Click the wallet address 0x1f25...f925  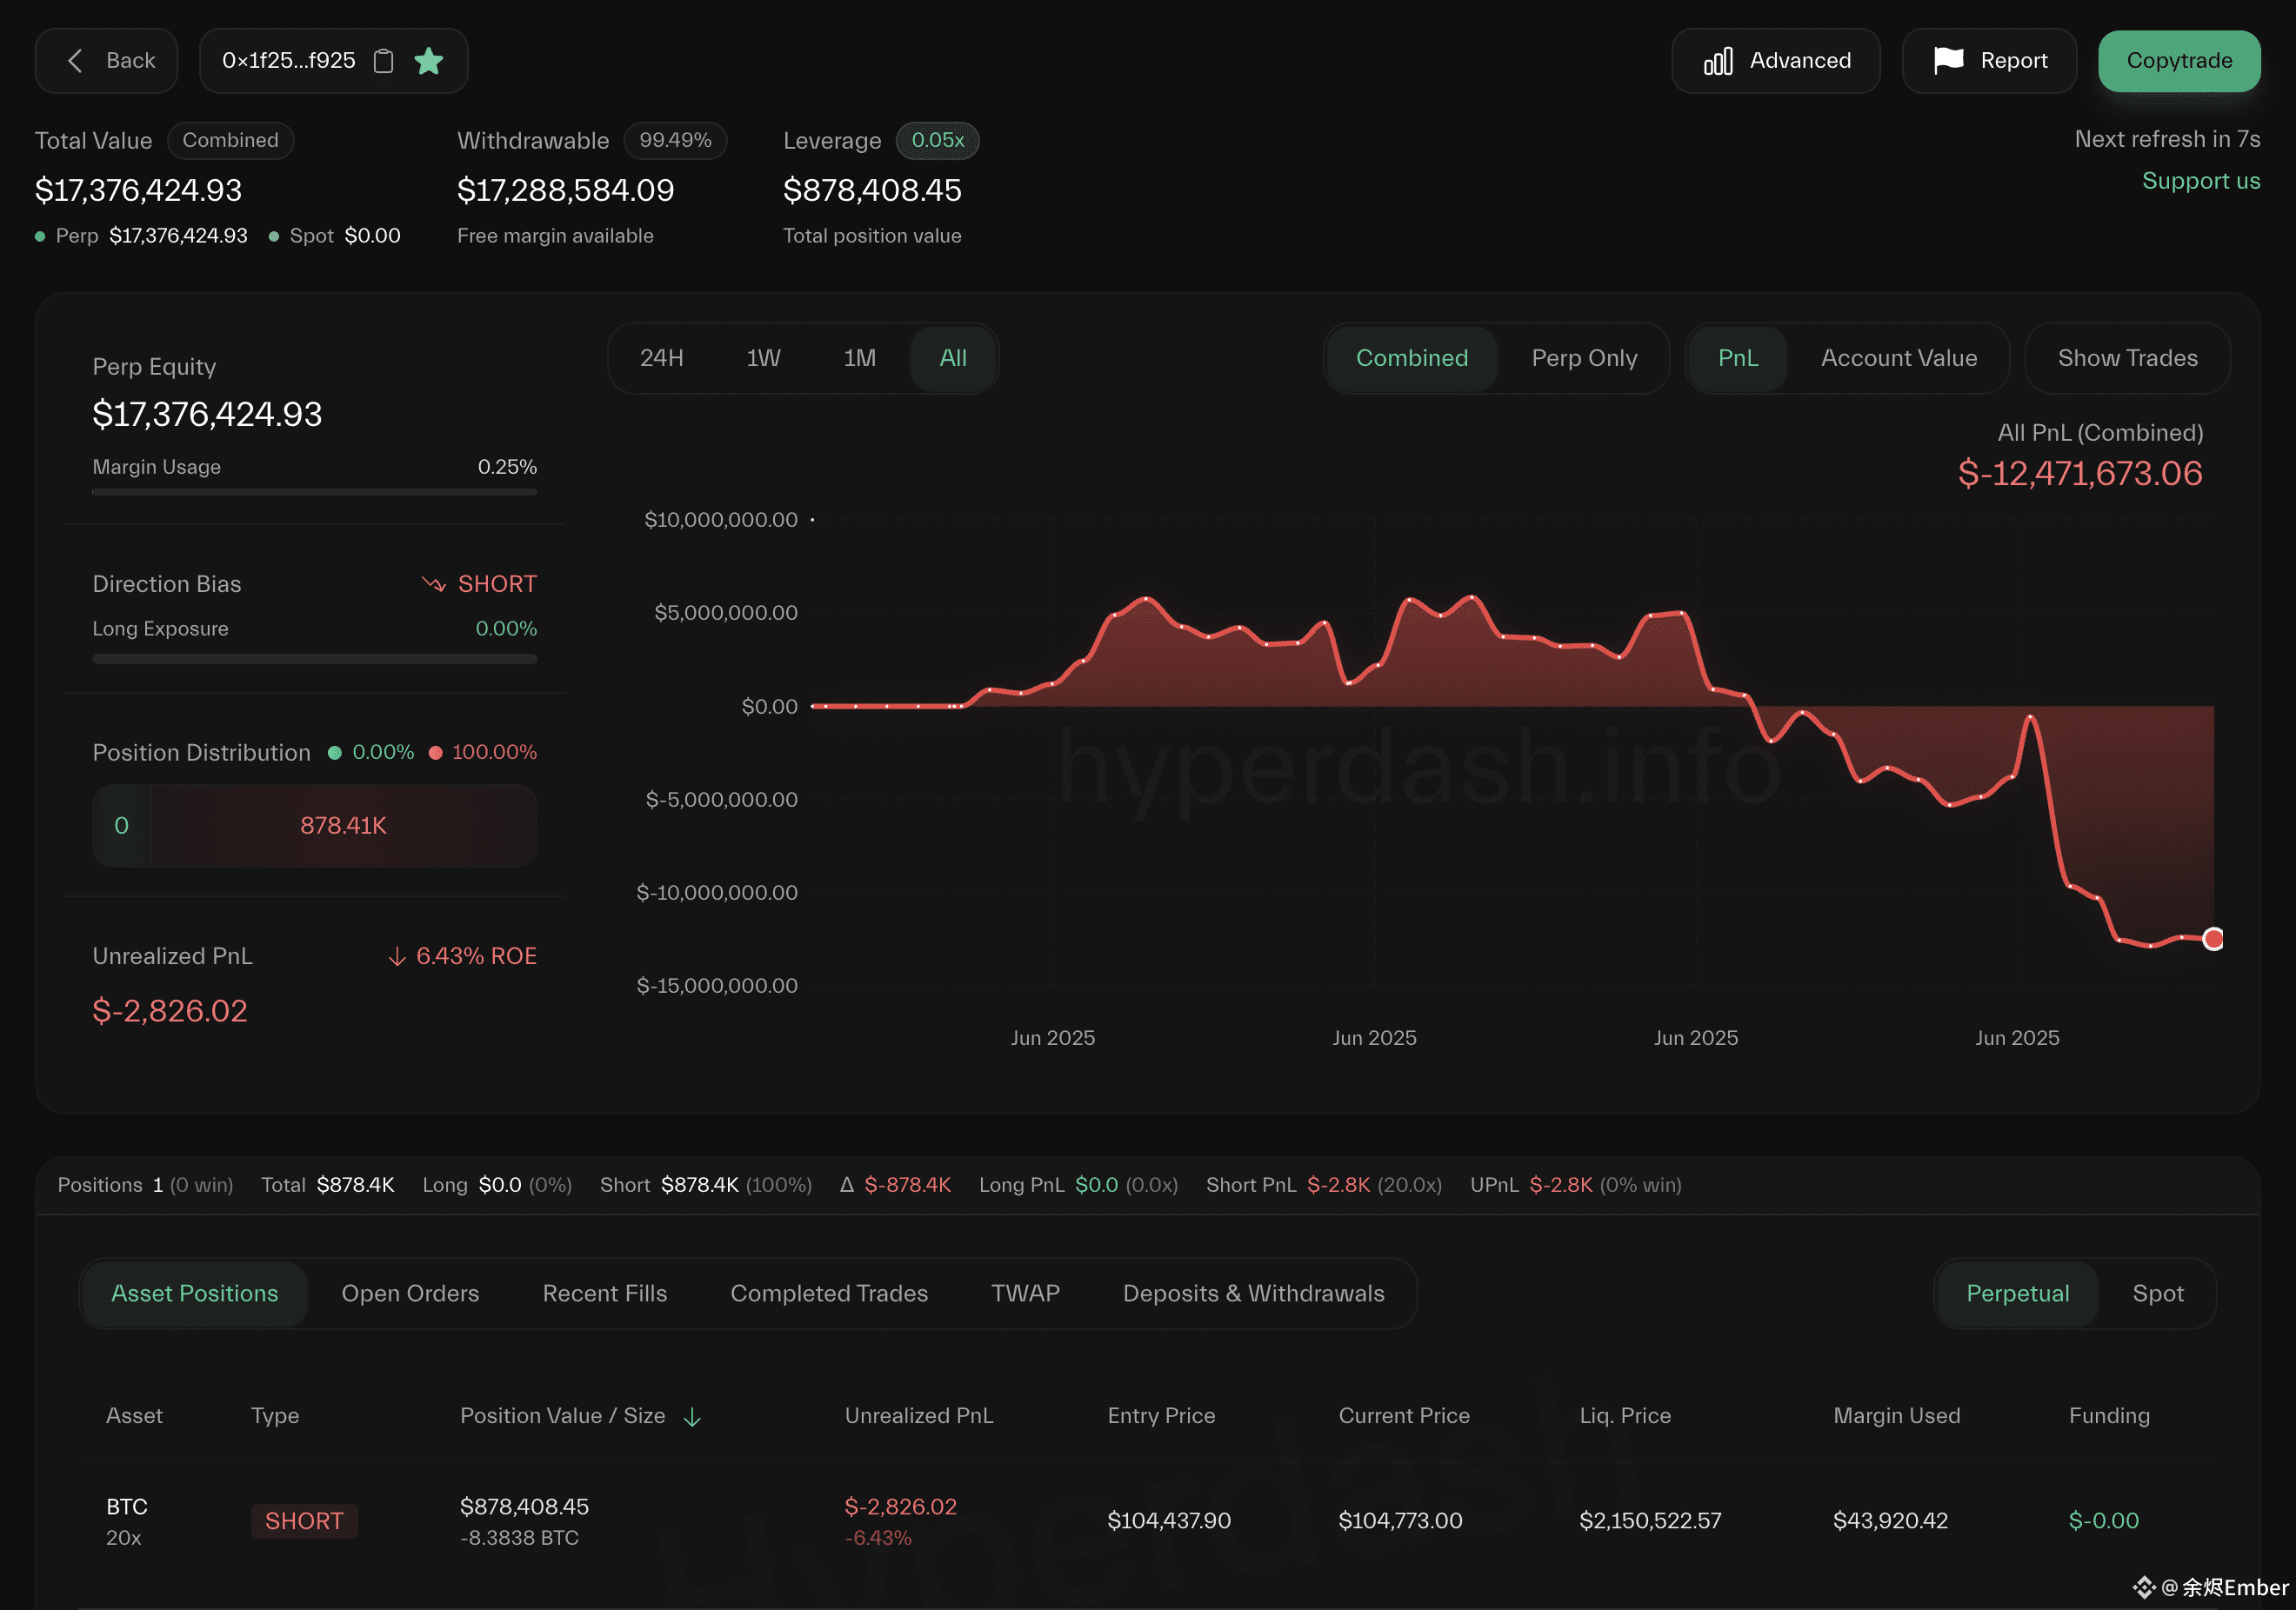288,61
